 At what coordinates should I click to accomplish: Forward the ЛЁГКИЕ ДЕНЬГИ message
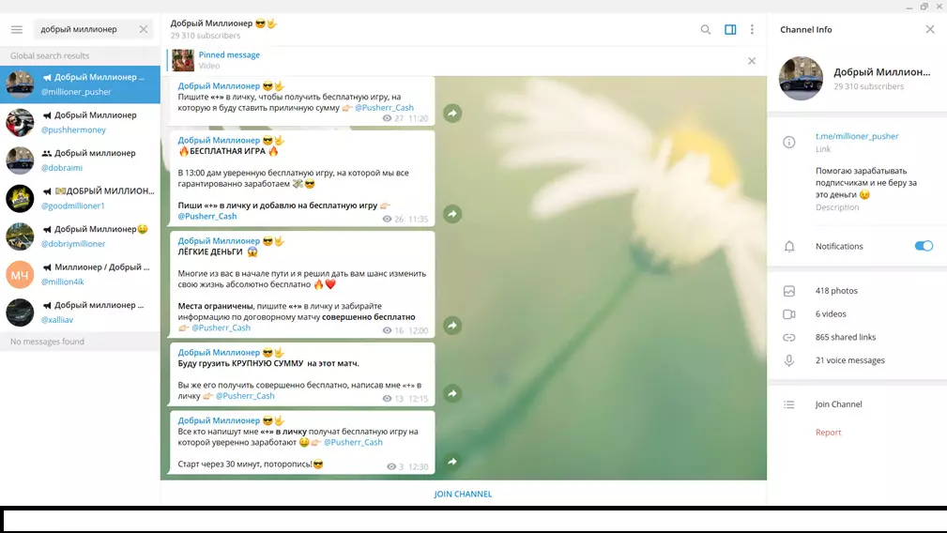click(x=452, y=326)
